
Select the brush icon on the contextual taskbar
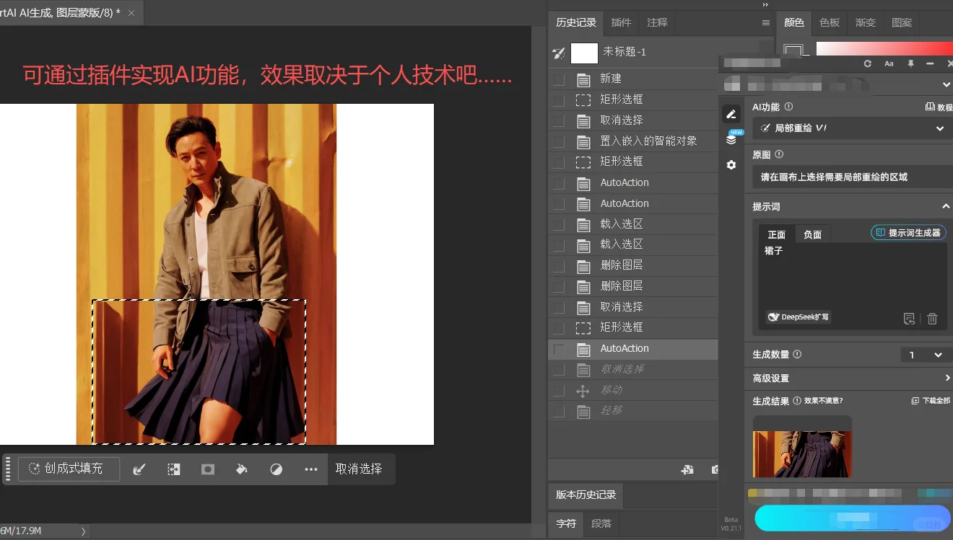137,469
